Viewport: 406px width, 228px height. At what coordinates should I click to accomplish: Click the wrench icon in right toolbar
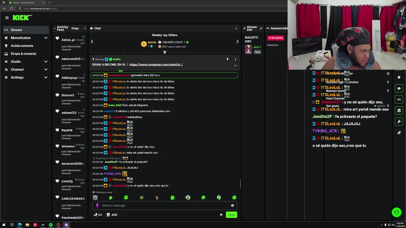tap(399, 122)
